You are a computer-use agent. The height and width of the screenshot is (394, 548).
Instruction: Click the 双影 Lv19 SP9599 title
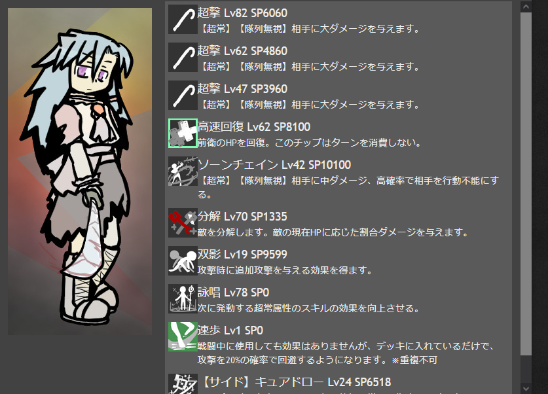coord(242,255)
